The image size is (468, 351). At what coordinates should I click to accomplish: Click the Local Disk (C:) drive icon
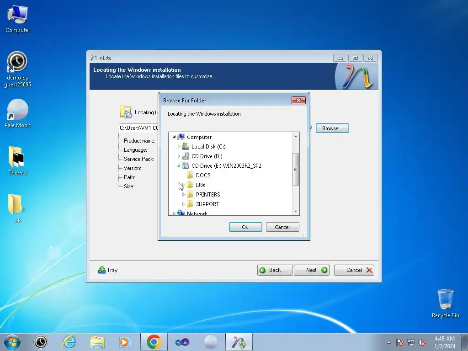186,146
